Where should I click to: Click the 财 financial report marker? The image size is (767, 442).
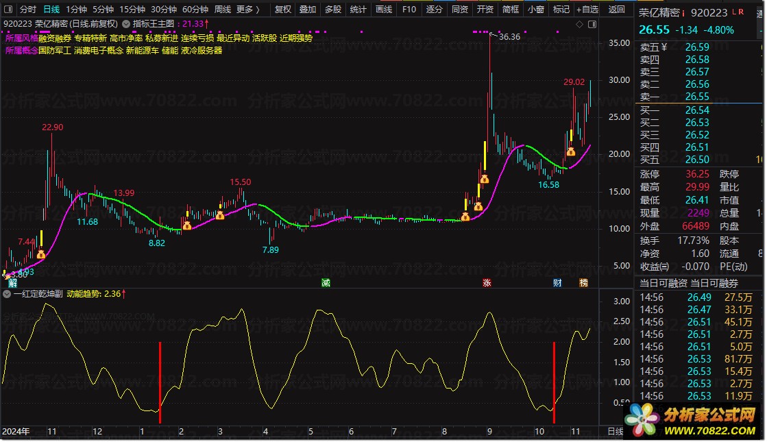[558, 282]
